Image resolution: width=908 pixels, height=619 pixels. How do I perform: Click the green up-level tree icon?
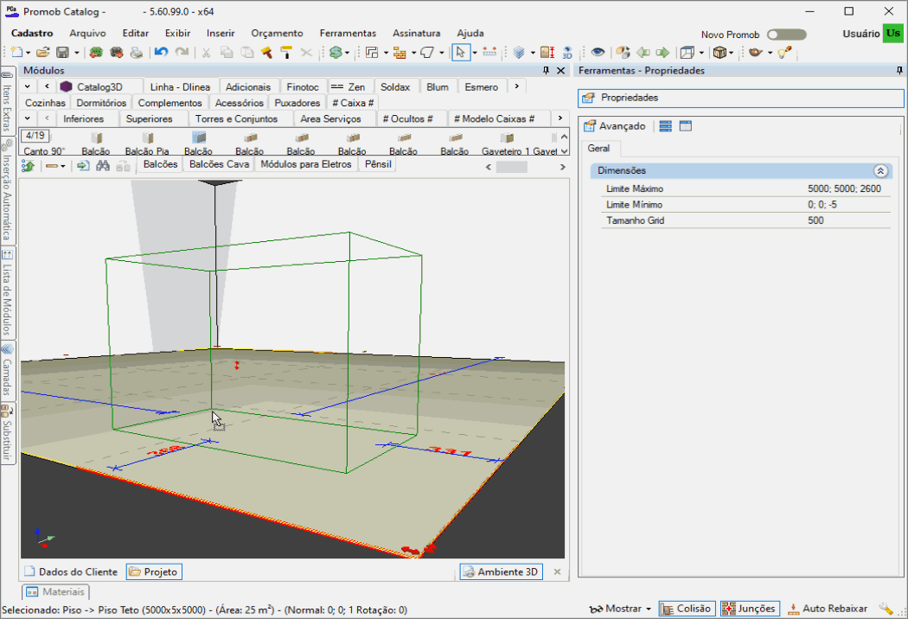(28, 166)
